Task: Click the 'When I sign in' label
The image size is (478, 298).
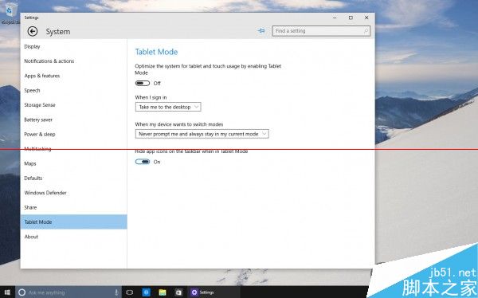Action: 151,97
